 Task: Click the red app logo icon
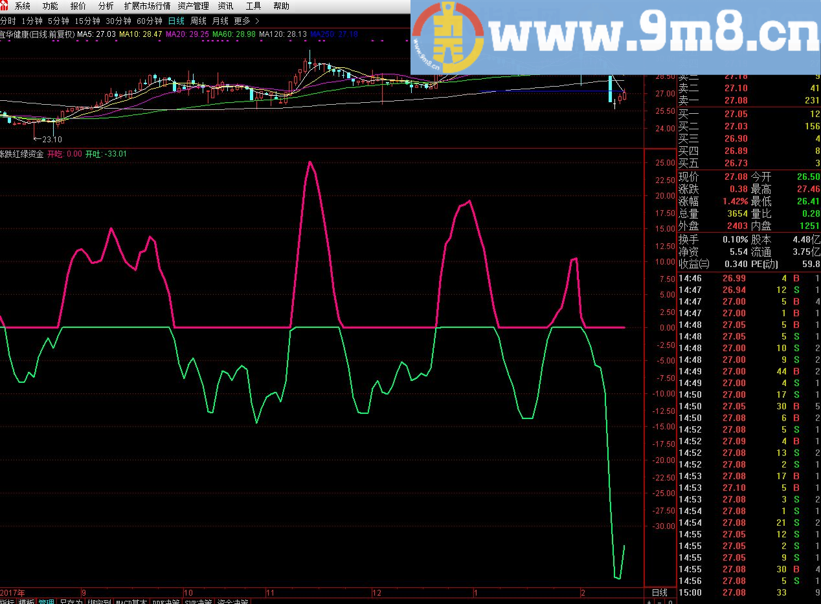click(x=5, y=6)
